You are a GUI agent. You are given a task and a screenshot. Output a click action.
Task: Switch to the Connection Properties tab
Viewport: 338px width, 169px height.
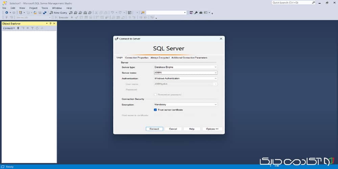tap(137, 58)
